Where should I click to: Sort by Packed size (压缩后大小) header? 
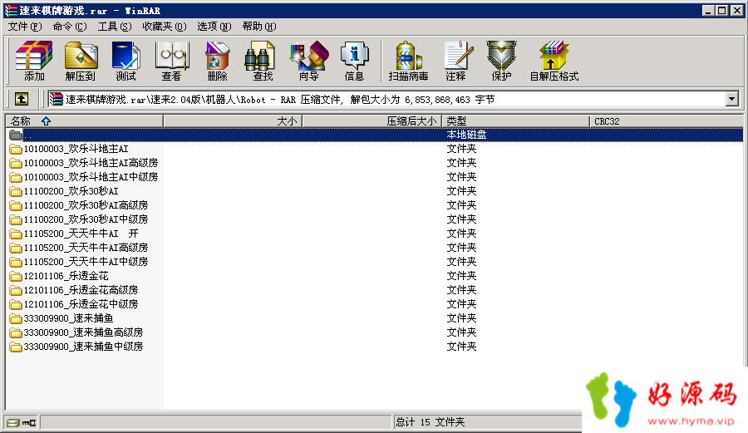click(x=372, y=121)
